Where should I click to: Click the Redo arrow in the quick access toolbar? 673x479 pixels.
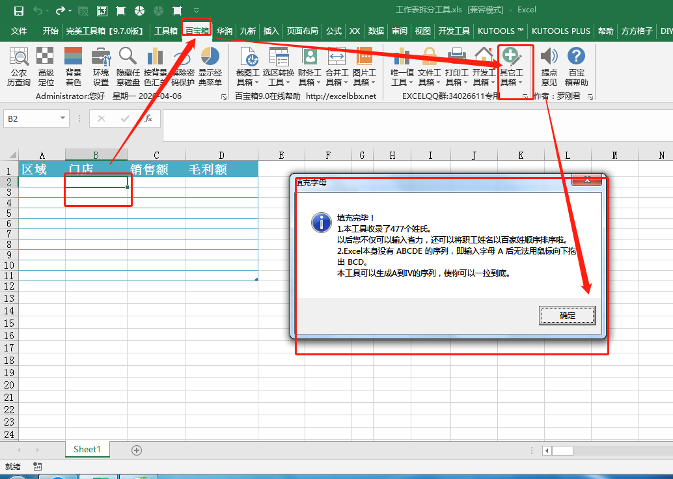coord(61,10)
